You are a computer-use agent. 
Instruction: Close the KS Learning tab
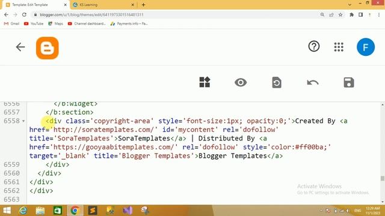coord(132,5)
